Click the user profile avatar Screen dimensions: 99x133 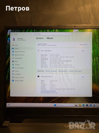point(14,39)
